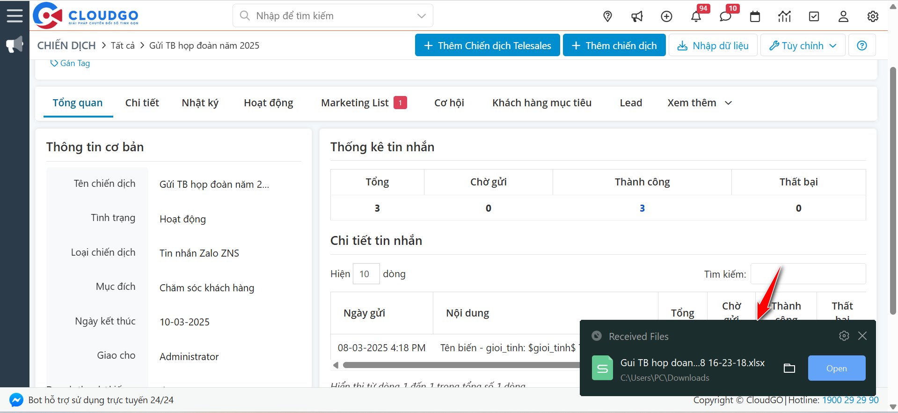
Task: Click the xlsx spreadsheet file icon
Action: [x=602, y=368]
